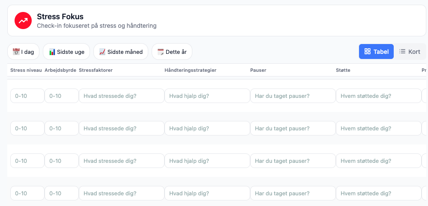Click the Håndteringsstrategier column header
This screenshot has width=428, height=206.
(190, 70)
